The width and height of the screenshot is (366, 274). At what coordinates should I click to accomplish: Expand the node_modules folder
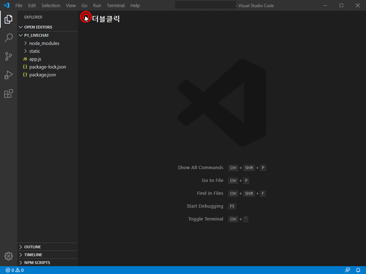tap(48, 43)
